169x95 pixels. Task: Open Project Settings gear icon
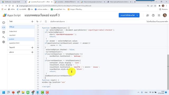point(4,42)
